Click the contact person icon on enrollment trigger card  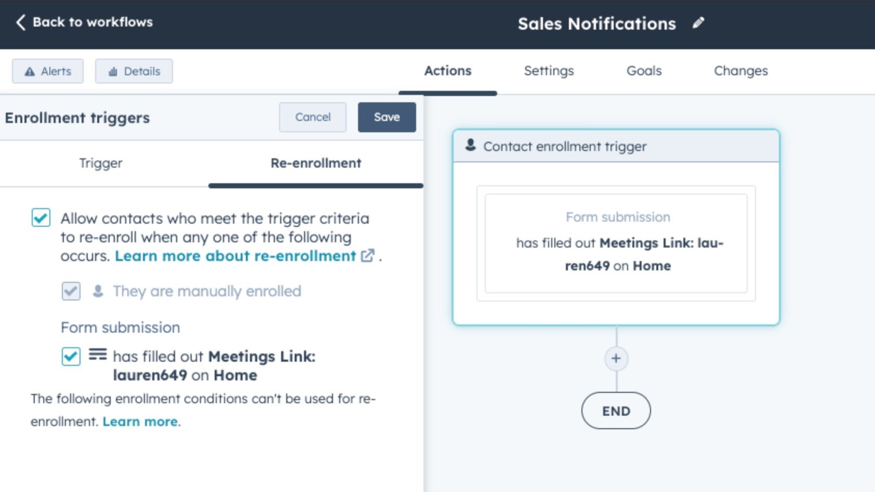[x=471, y=146]
